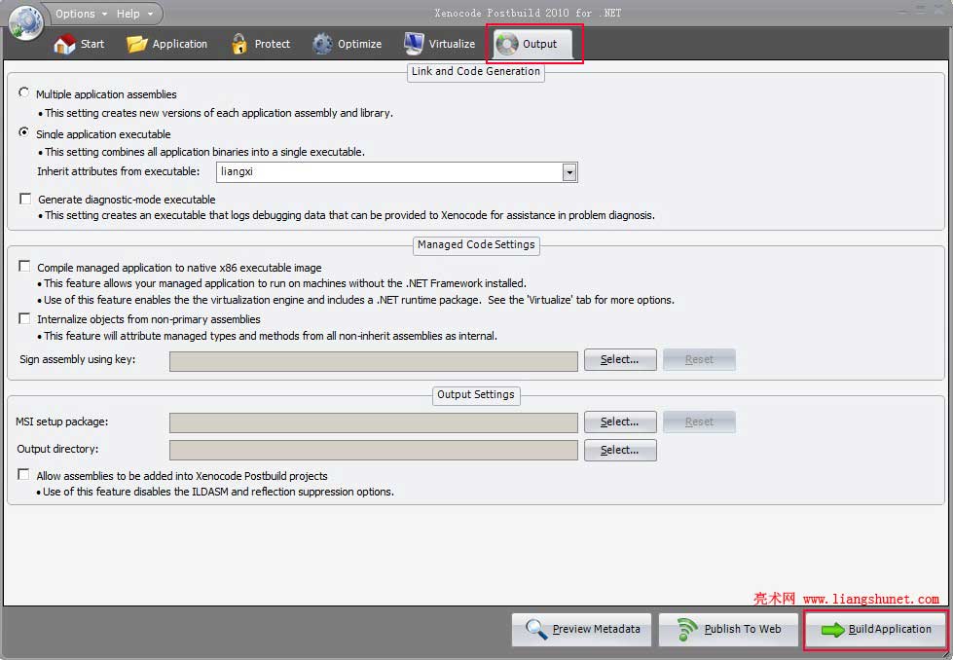The image size is (953, 660).
Task: Focus the MSI setup package field
Action: [374, 423]
